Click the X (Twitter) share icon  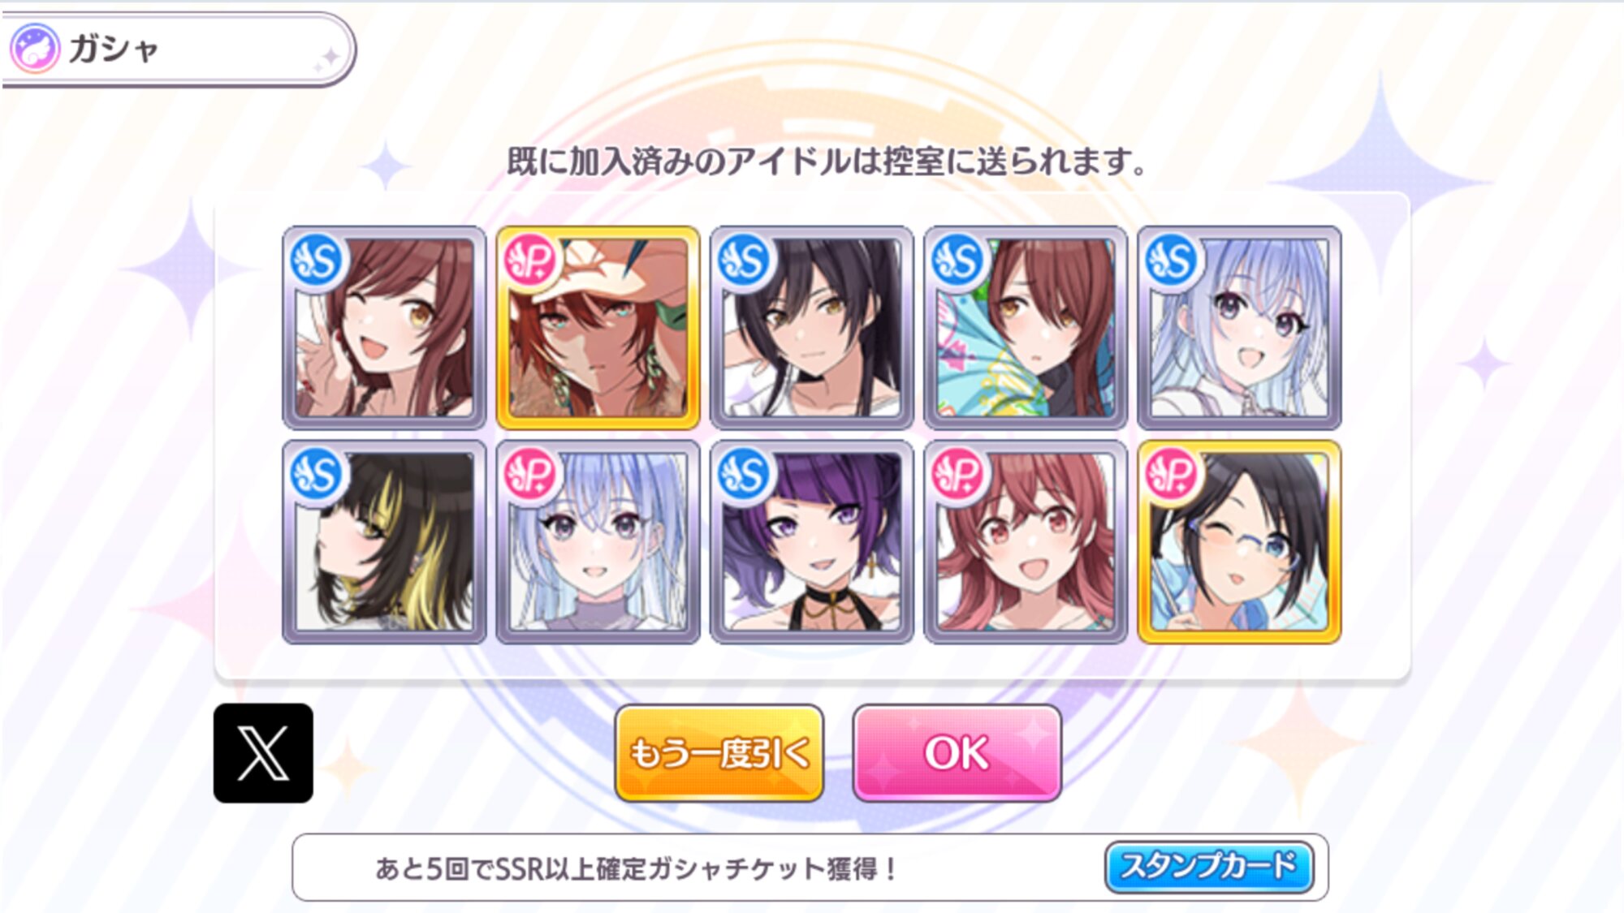263,753
